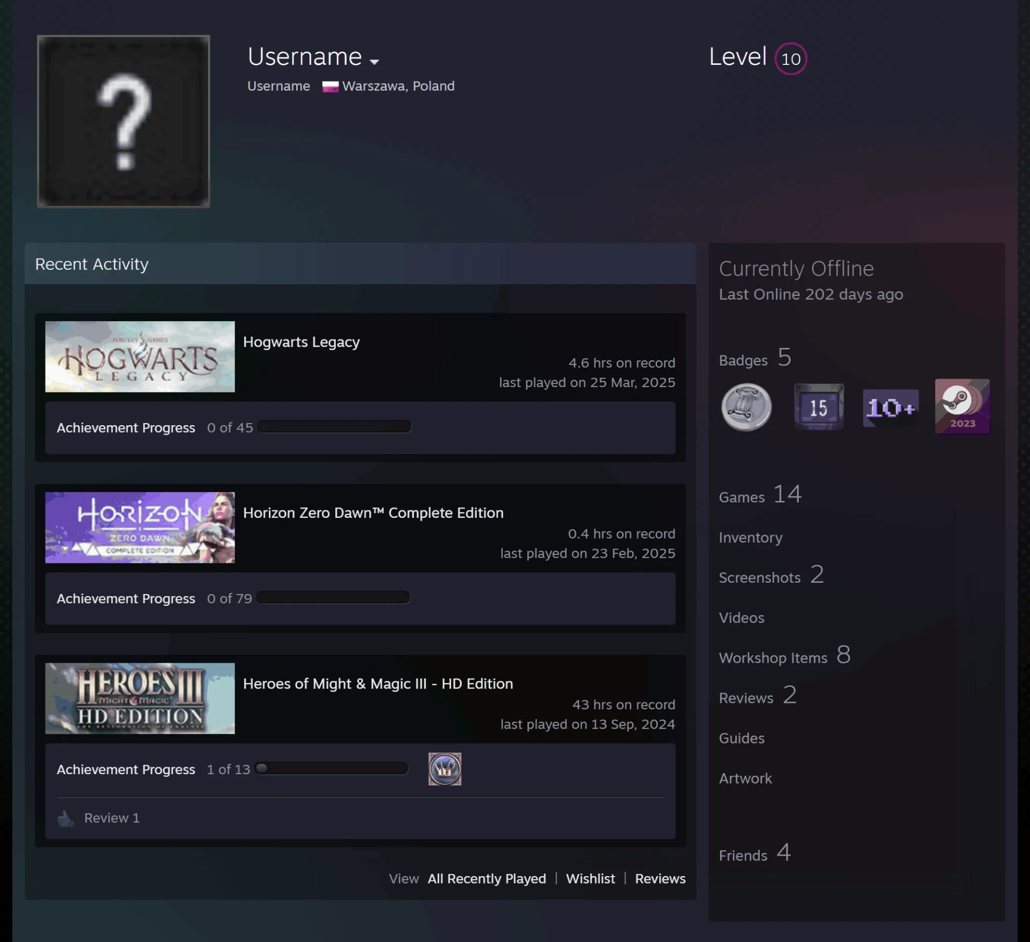Click 'Warszawa, Poland' location text
Viewport: 1030px width, 942px height.
[399, 86]
